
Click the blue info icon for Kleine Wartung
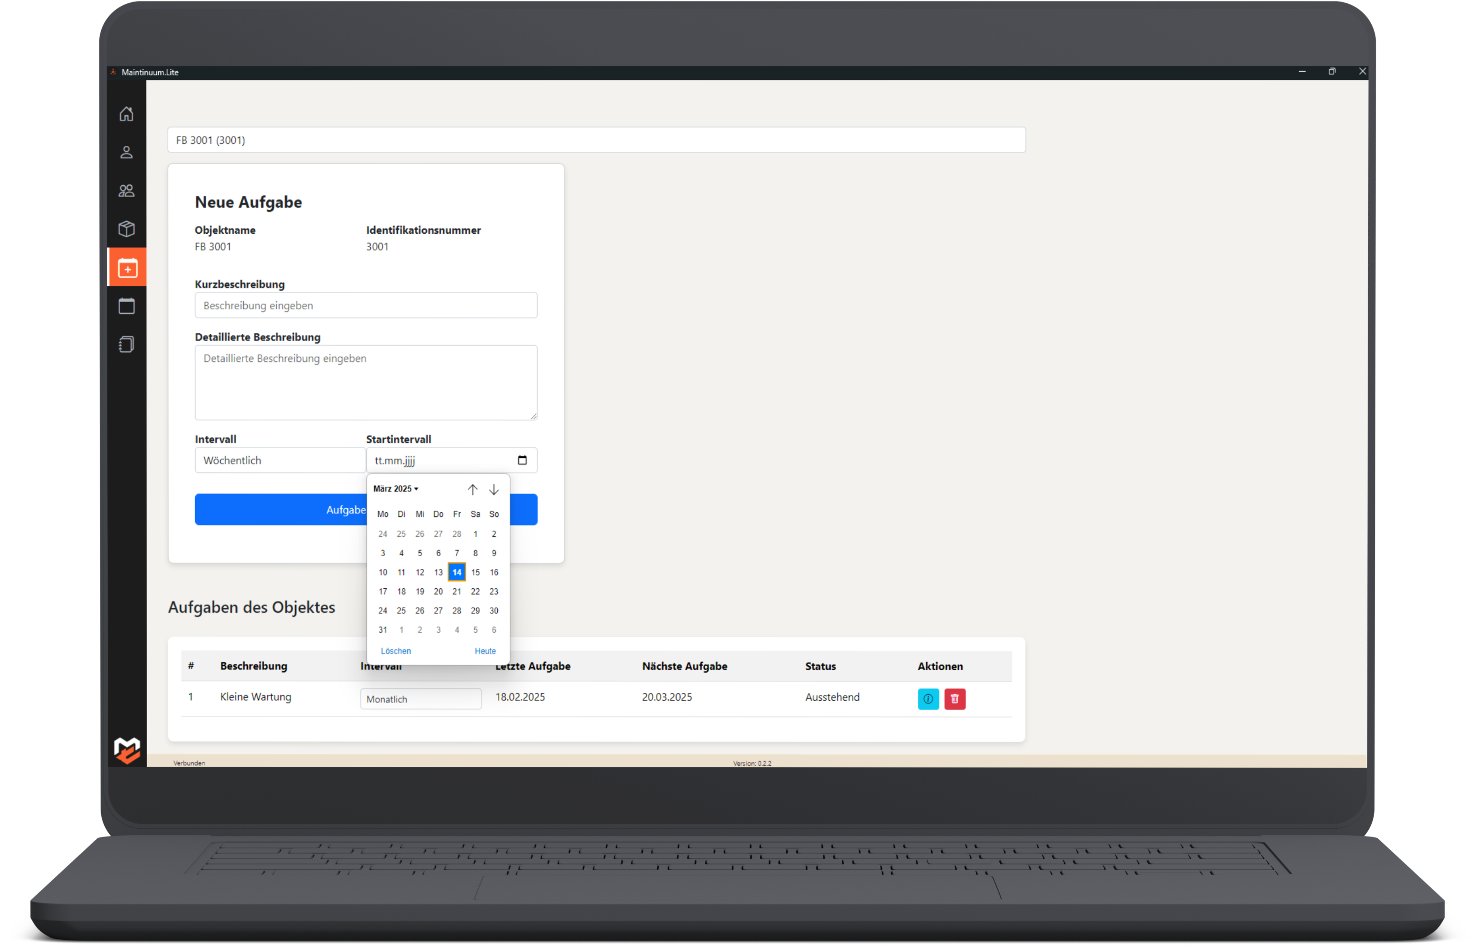(928, 698)
